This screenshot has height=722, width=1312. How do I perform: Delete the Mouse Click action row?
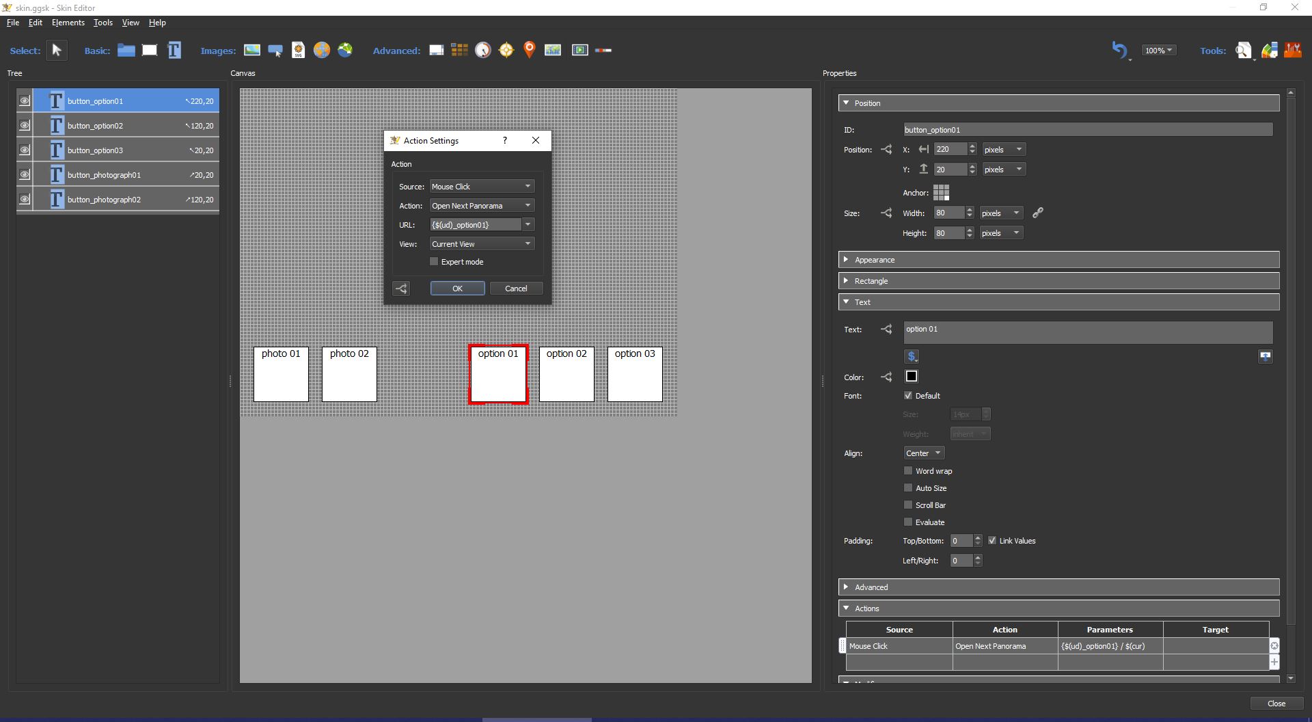tap(1274, 645)
